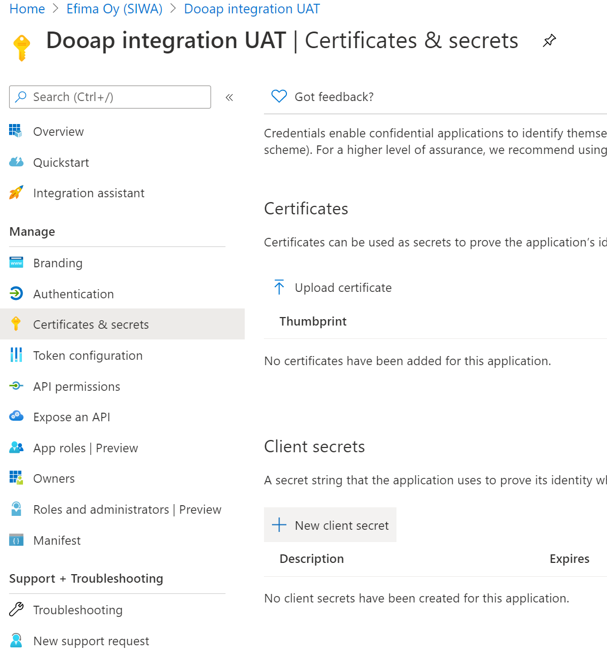The width and height of the screenshot is (607, 657).
Task: Go to Efima Oy (SIWA) breadcrumb
Action: coord(114,9)
